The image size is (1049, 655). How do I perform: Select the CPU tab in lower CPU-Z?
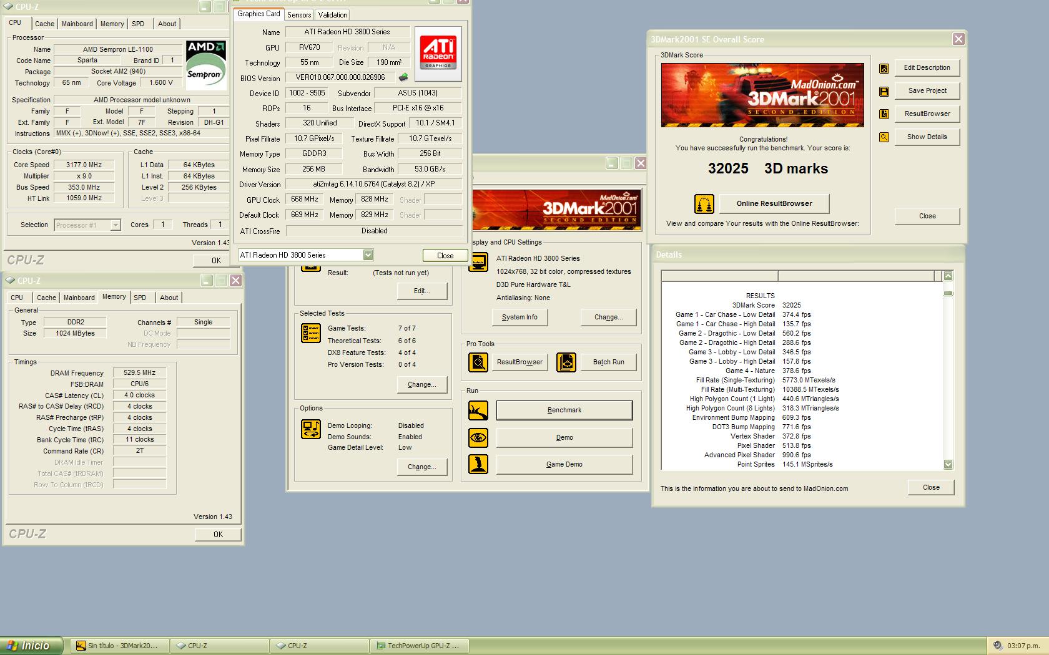pos(17,298)
